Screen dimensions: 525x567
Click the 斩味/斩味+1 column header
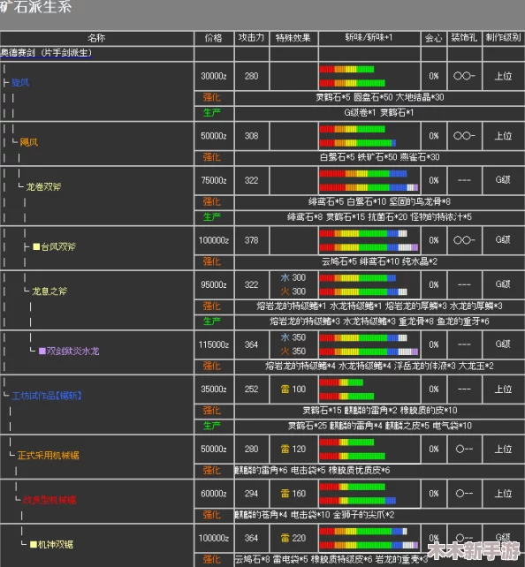[369, 38]
